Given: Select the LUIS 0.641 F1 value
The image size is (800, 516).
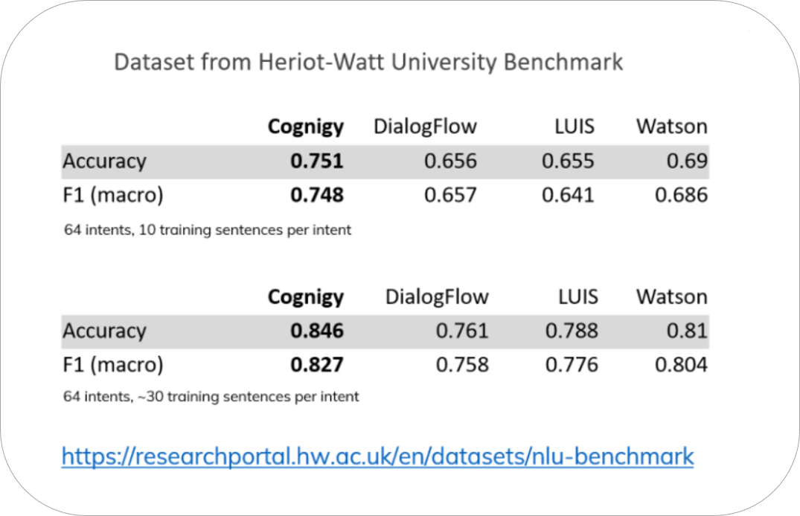Looking at the screenshot, I should 568,195.
